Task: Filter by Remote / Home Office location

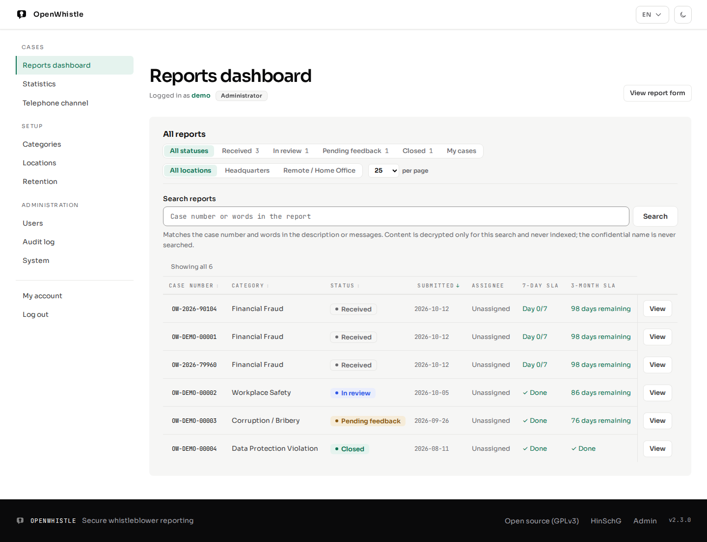Action: pos(319,170)
